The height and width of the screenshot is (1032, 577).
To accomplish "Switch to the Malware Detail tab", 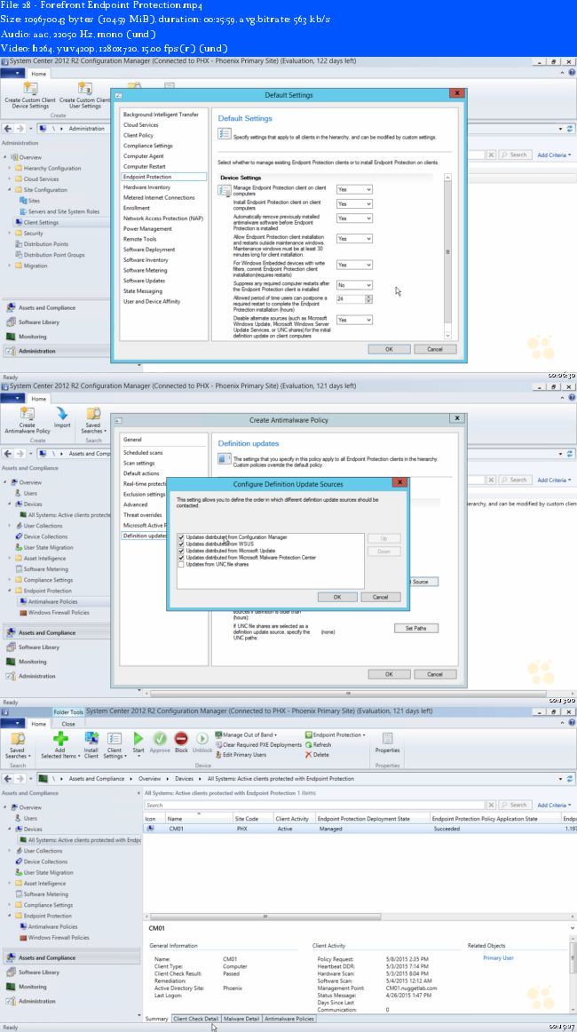I will pos(241,1018).
